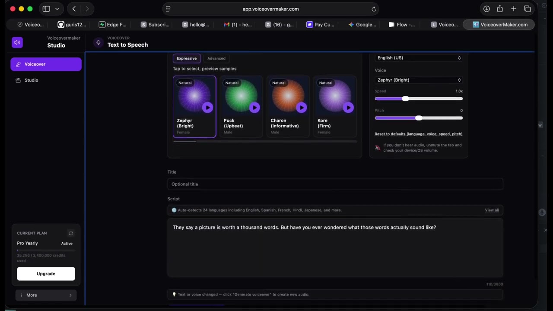This screenshot has width=553, height=311.
Task: Toggle the Safari sidebar button
Action: coord(46,9)
